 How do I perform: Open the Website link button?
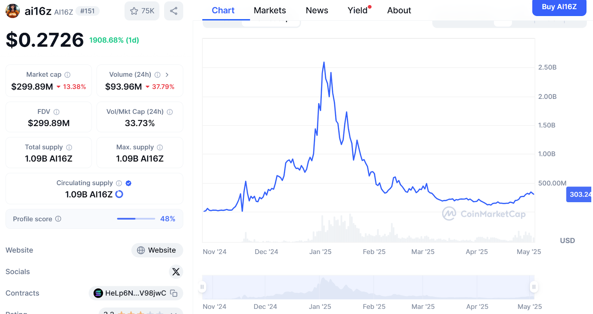pyautogui.click(x=157, y=250)
